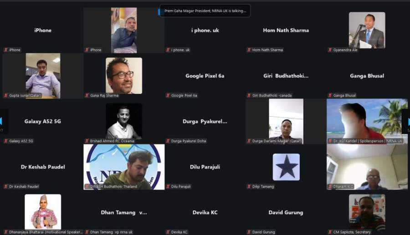Click the muted mic icon beside Dilip Tamang
Viewport: 410px width, 235px height.
249,186
